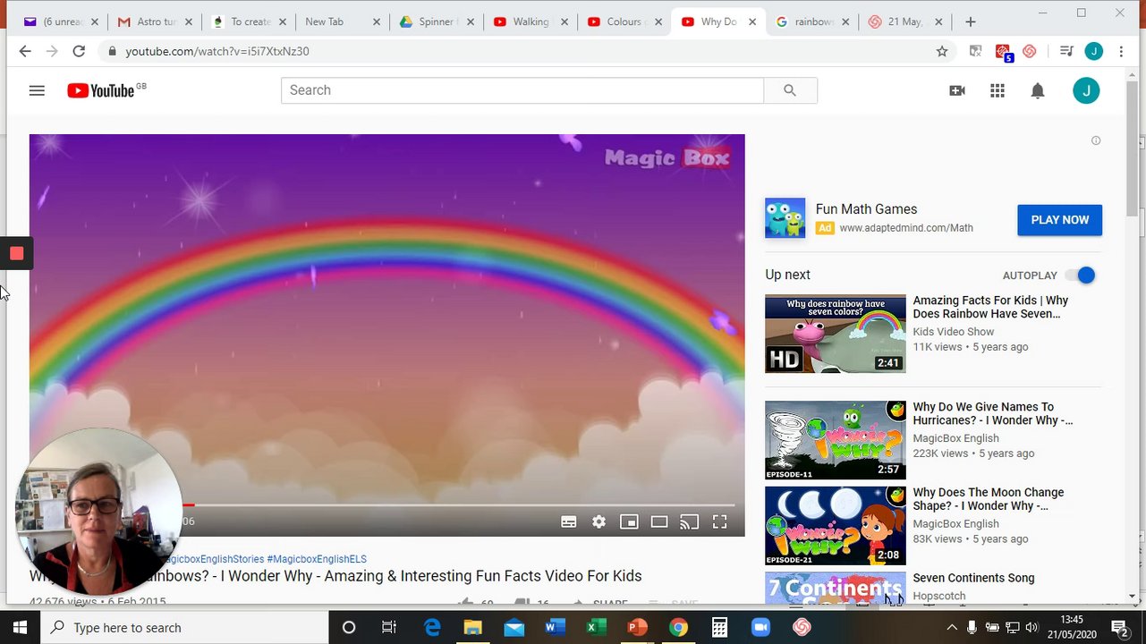Open the YouTube apps grid
Viewport: 1146px width, 644px height.
pos(997,90)
